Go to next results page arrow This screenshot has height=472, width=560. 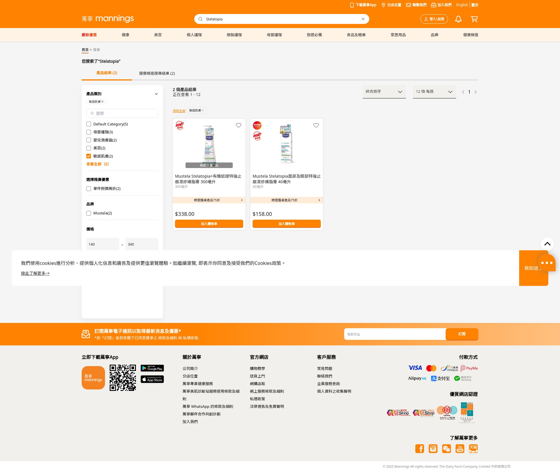(x=476, y=92)
